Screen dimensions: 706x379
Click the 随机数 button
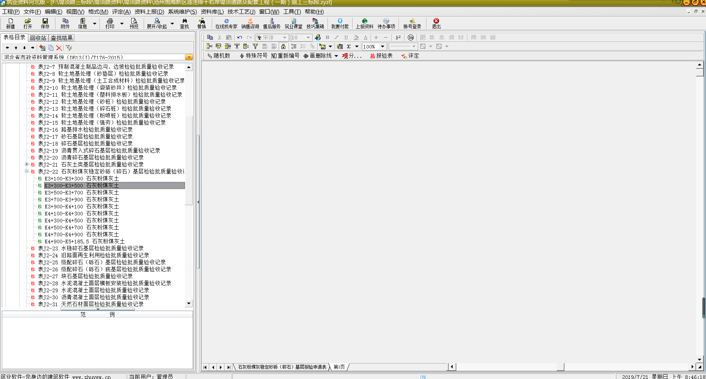pyautogui.click(x=219, y=56)
